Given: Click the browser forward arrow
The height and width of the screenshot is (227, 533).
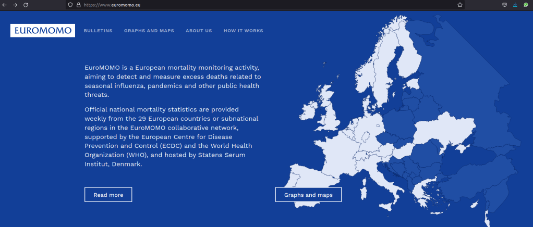Looking at the screenshot, I should (15, 5).
